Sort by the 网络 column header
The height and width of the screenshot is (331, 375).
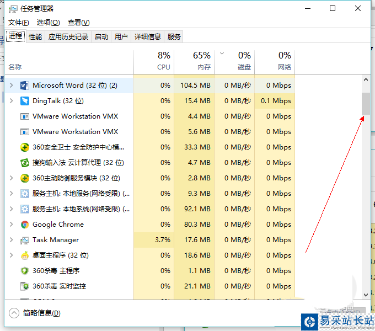point(275,62)
